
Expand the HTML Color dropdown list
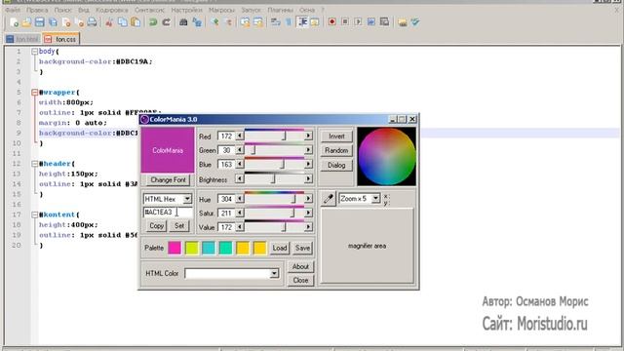pos(274,273)
